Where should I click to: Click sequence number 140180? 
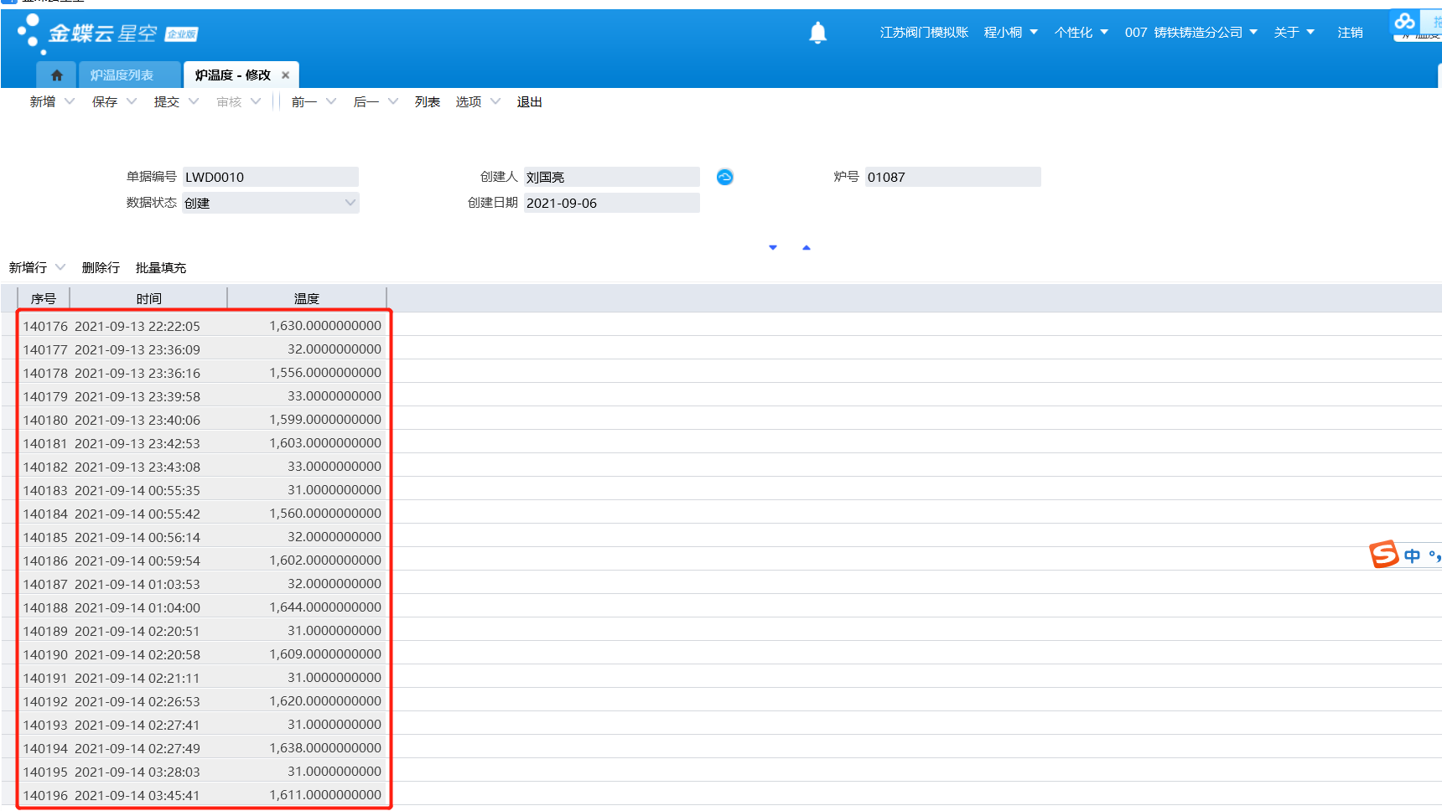point(45,420)
